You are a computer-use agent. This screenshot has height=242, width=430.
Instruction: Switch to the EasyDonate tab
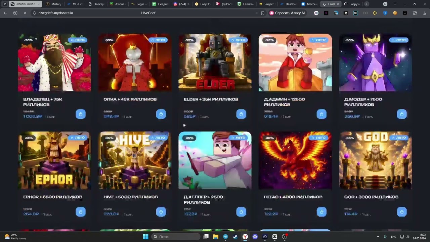click(203, 4)
